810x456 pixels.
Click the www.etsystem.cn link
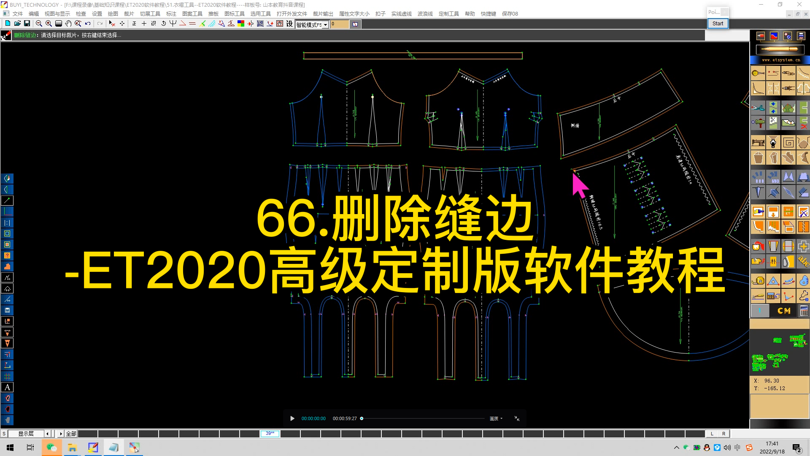[x=781, y=60]
